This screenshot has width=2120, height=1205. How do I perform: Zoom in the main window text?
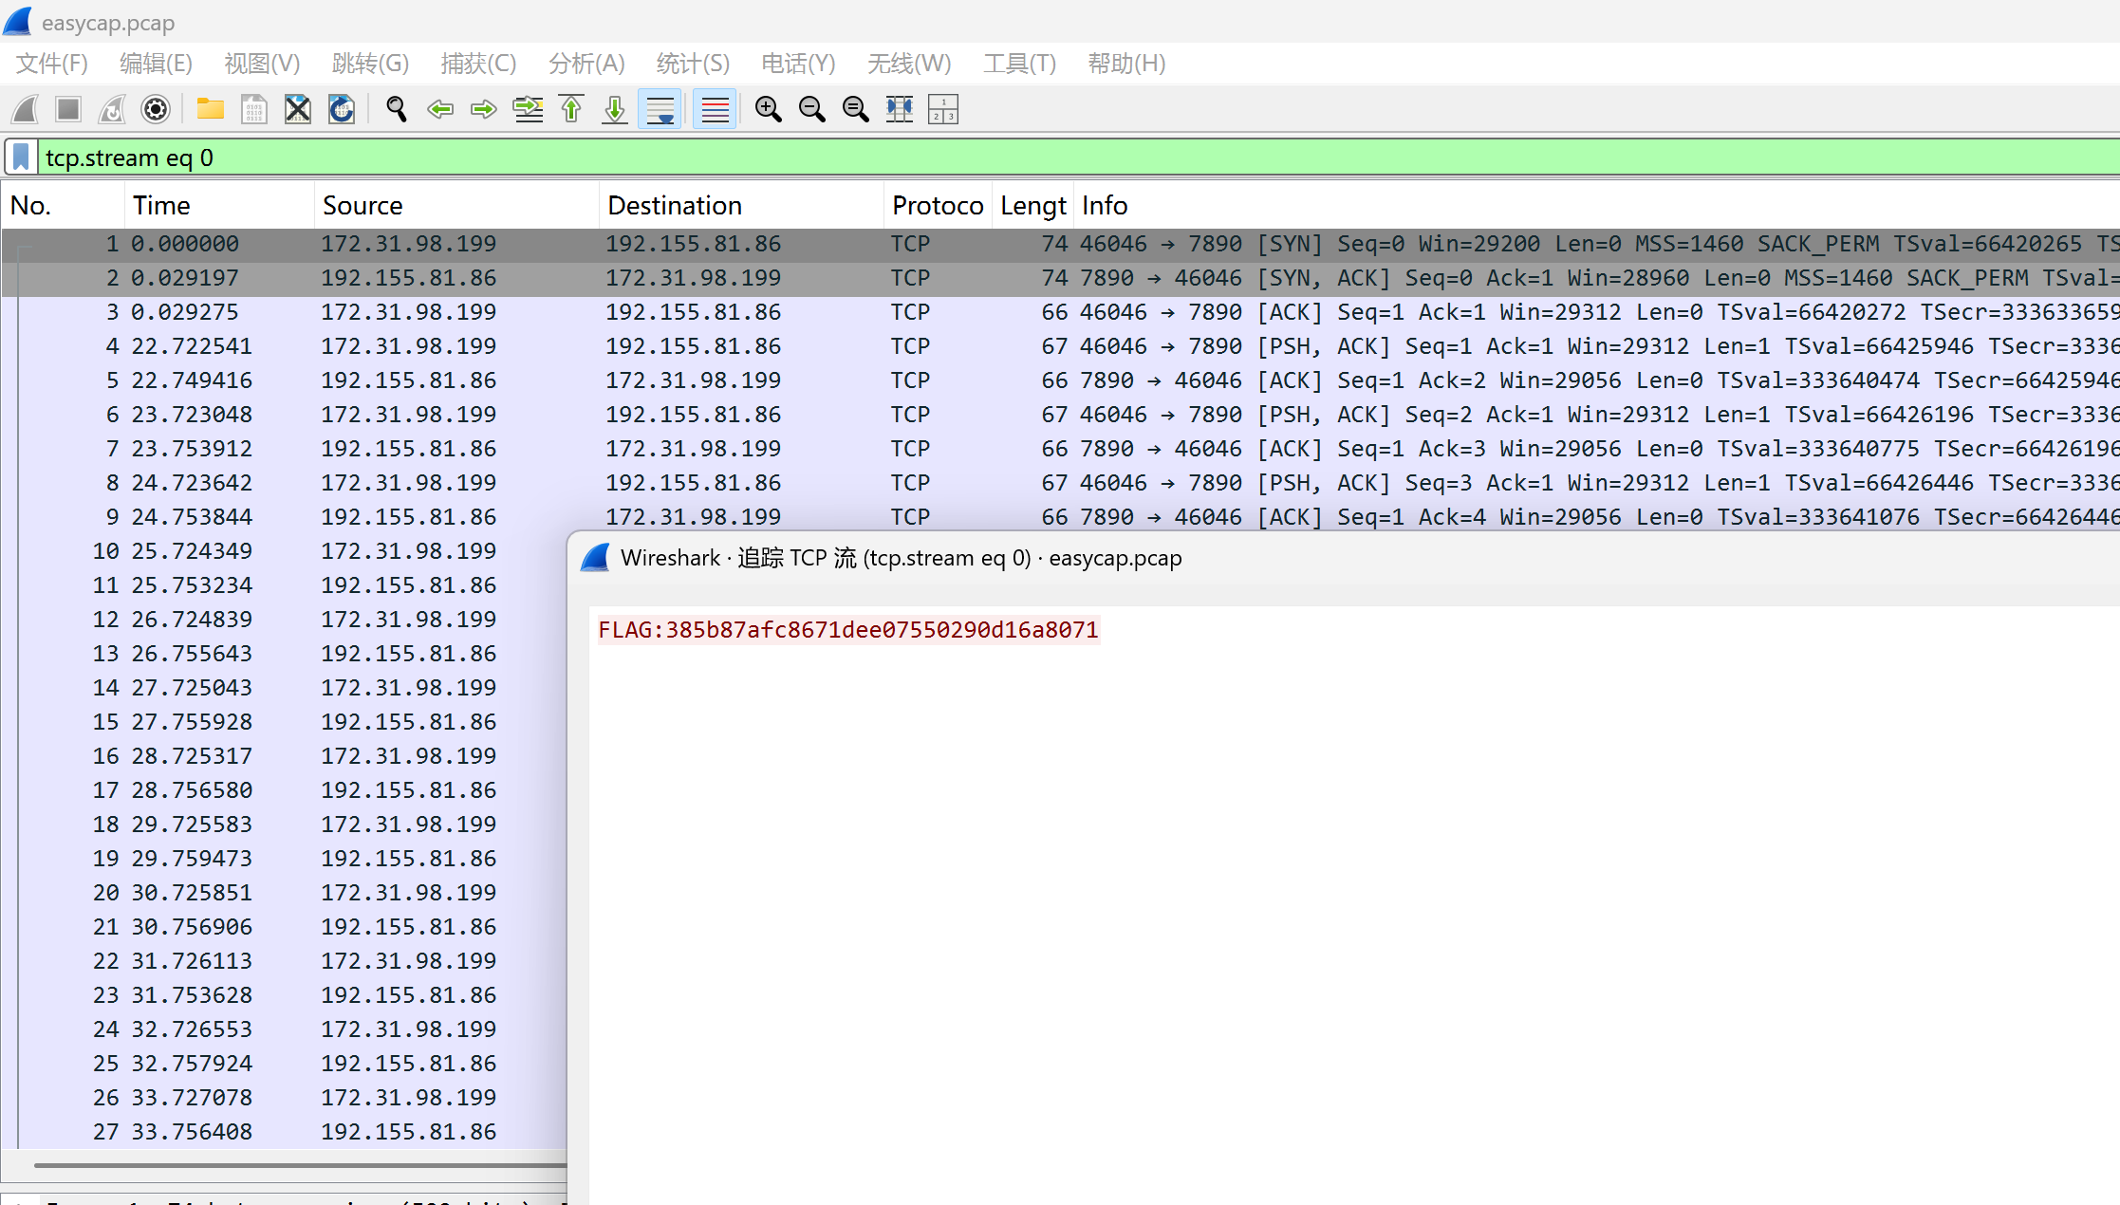point(768,110)
